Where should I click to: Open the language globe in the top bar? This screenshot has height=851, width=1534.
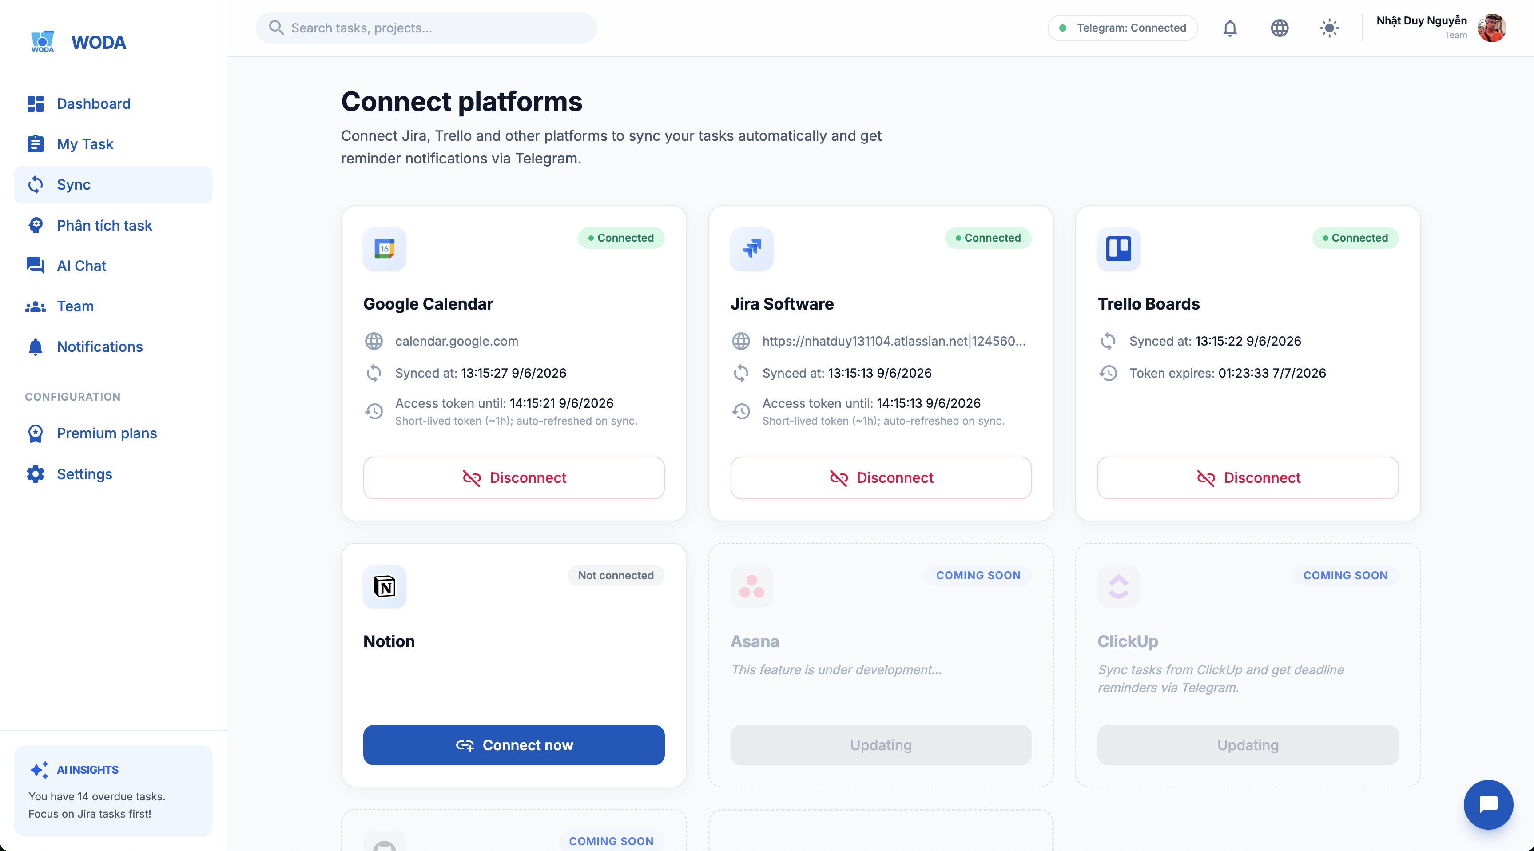[x=1279, y=28]
